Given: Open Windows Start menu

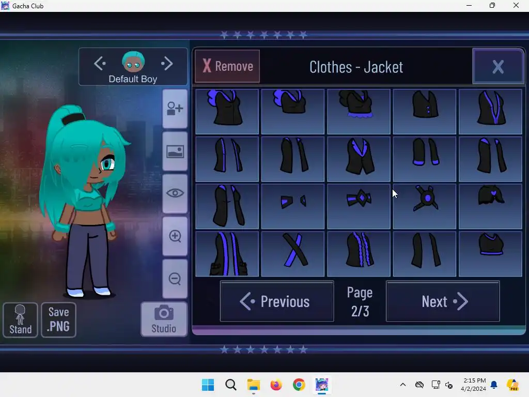Looking at the screenshot, I should click(x=208, y=385).
